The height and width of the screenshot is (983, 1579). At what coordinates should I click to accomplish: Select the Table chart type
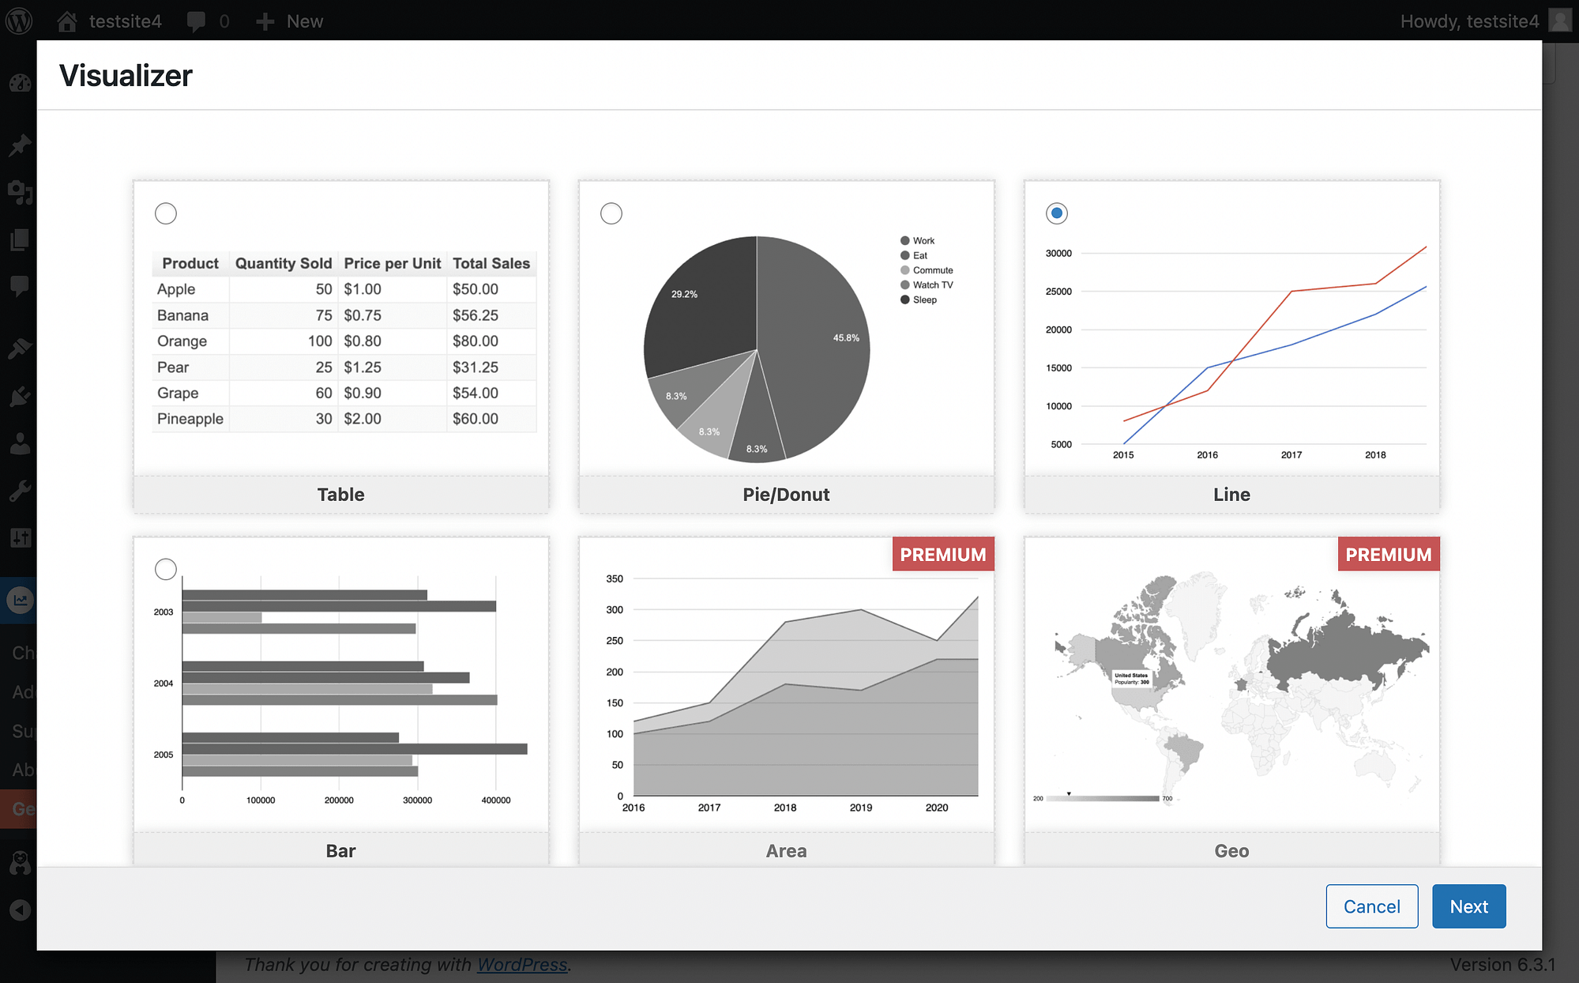[165, 213]
